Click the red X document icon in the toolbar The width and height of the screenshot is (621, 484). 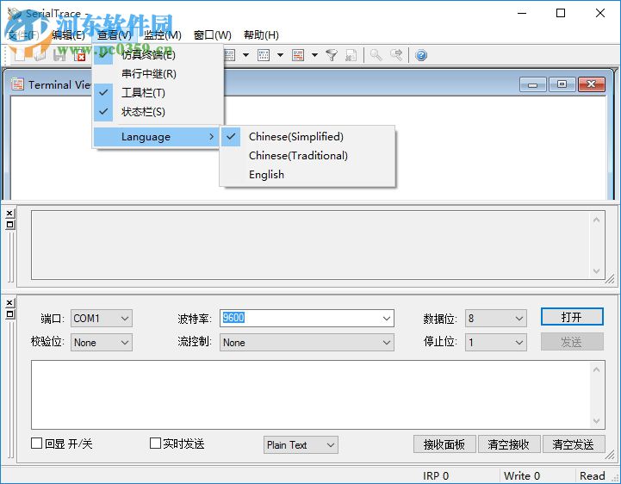point(80,55)
